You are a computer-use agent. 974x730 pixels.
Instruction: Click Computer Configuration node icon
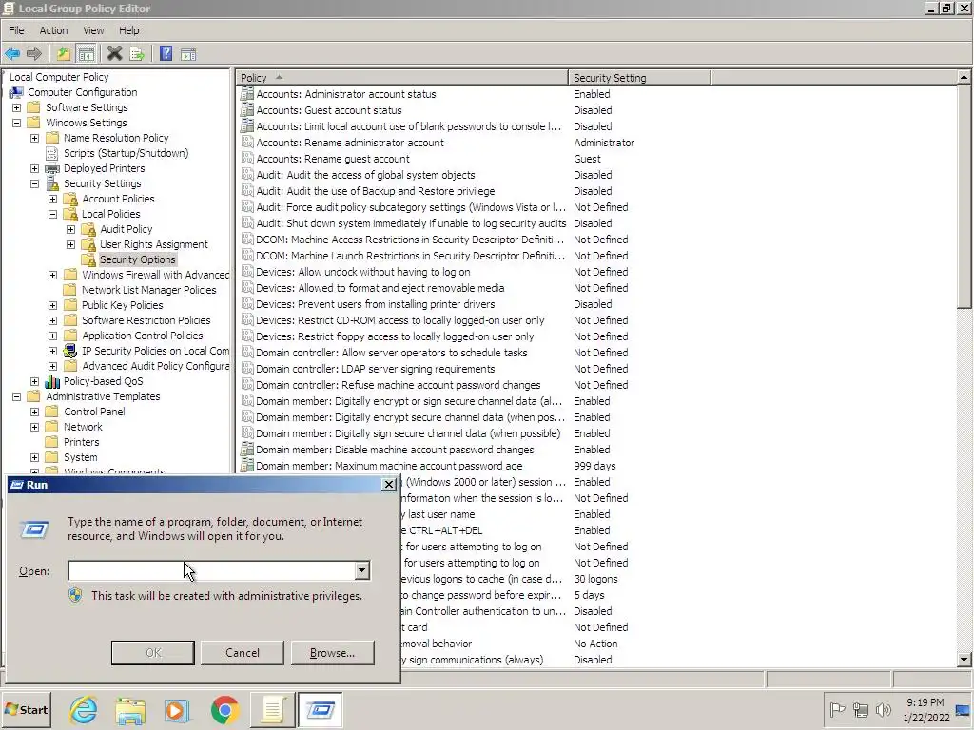[x=16, y=92]
